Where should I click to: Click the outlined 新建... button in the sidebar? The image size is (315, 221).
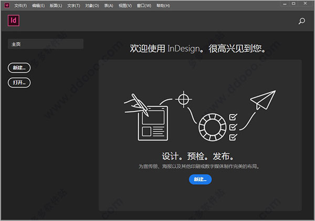pos(19,68)
